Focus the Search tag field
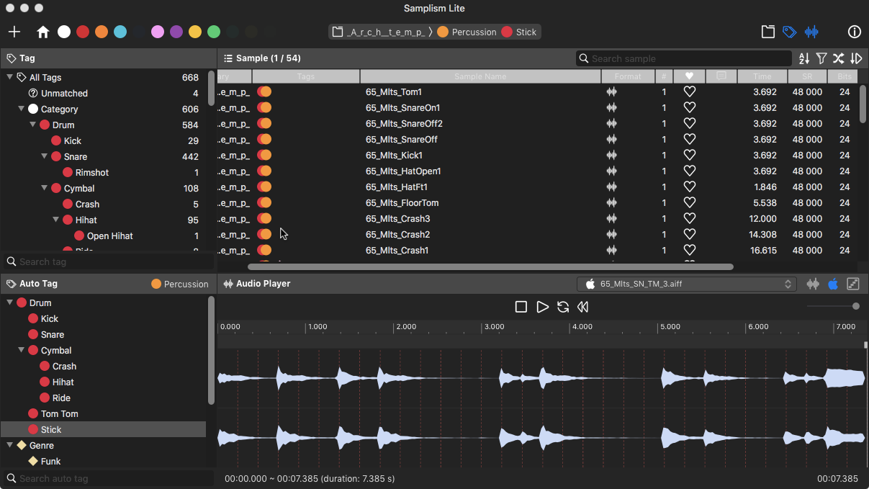Image resolution: width=869 pixels, height=489 pixels. [108, 261]
